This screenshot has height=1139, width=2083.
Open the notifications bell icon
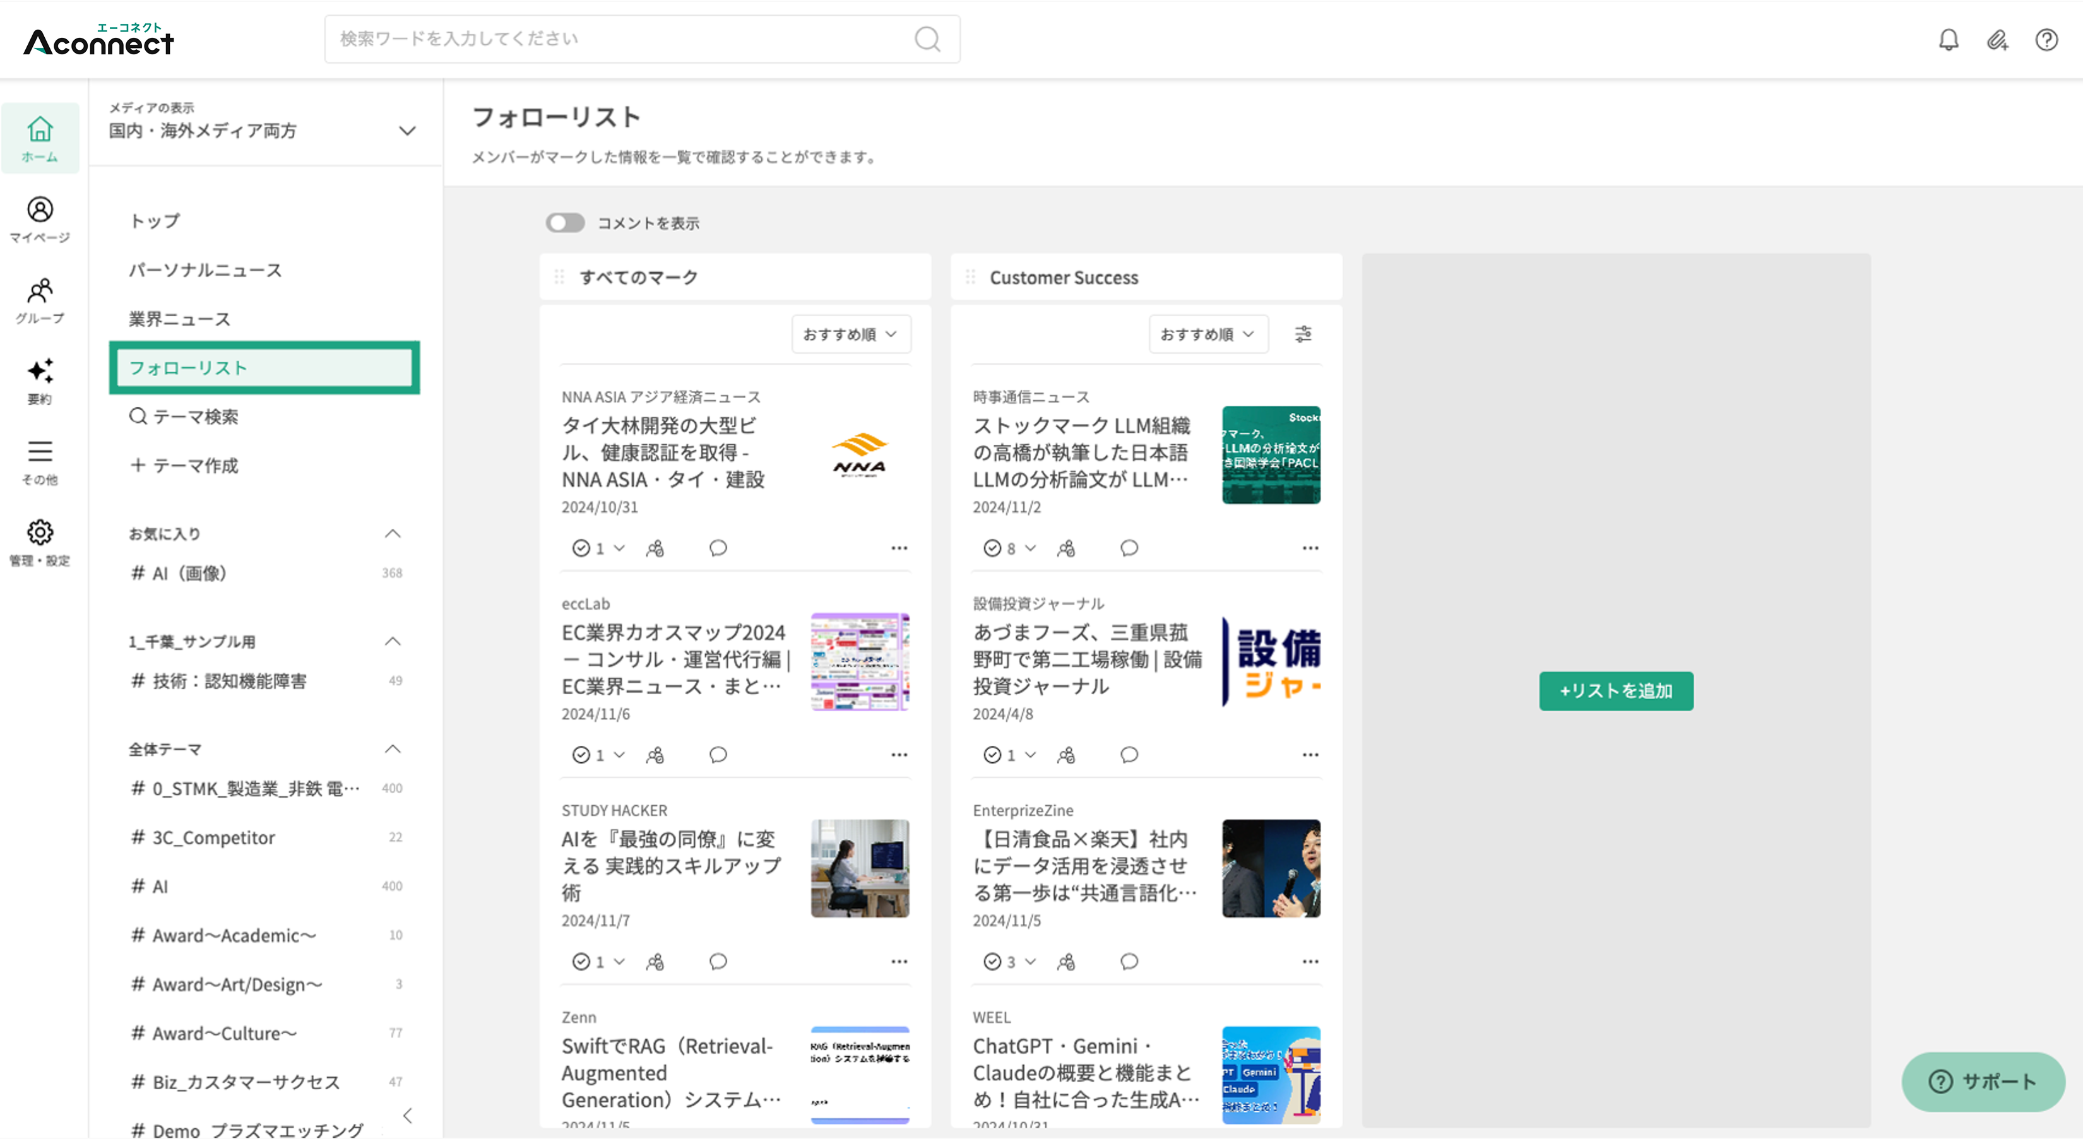tap(1949, 40)
